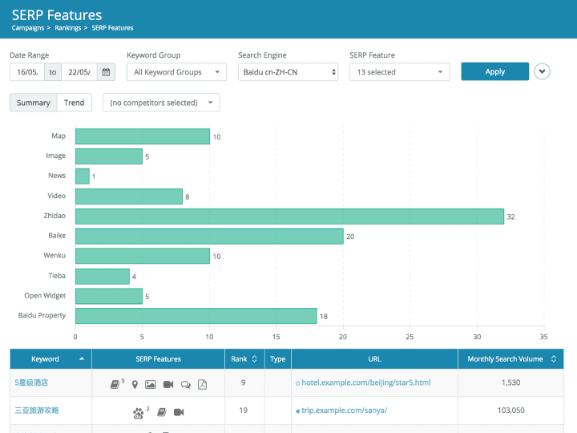Click the Video camera icon for 5星级酒店
577x433 pixels.
(168, 384)
